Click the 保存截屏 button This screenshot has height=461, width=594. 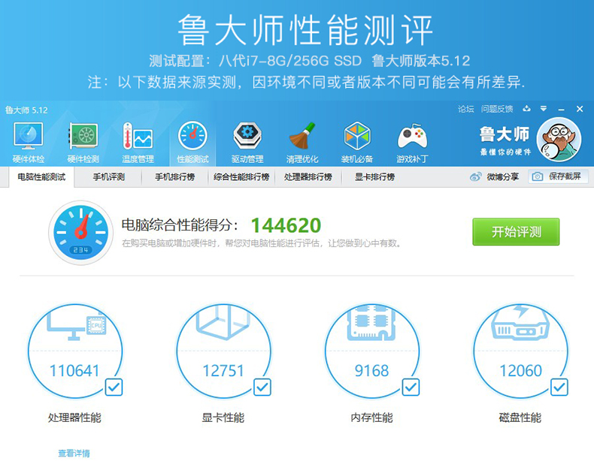558,176
